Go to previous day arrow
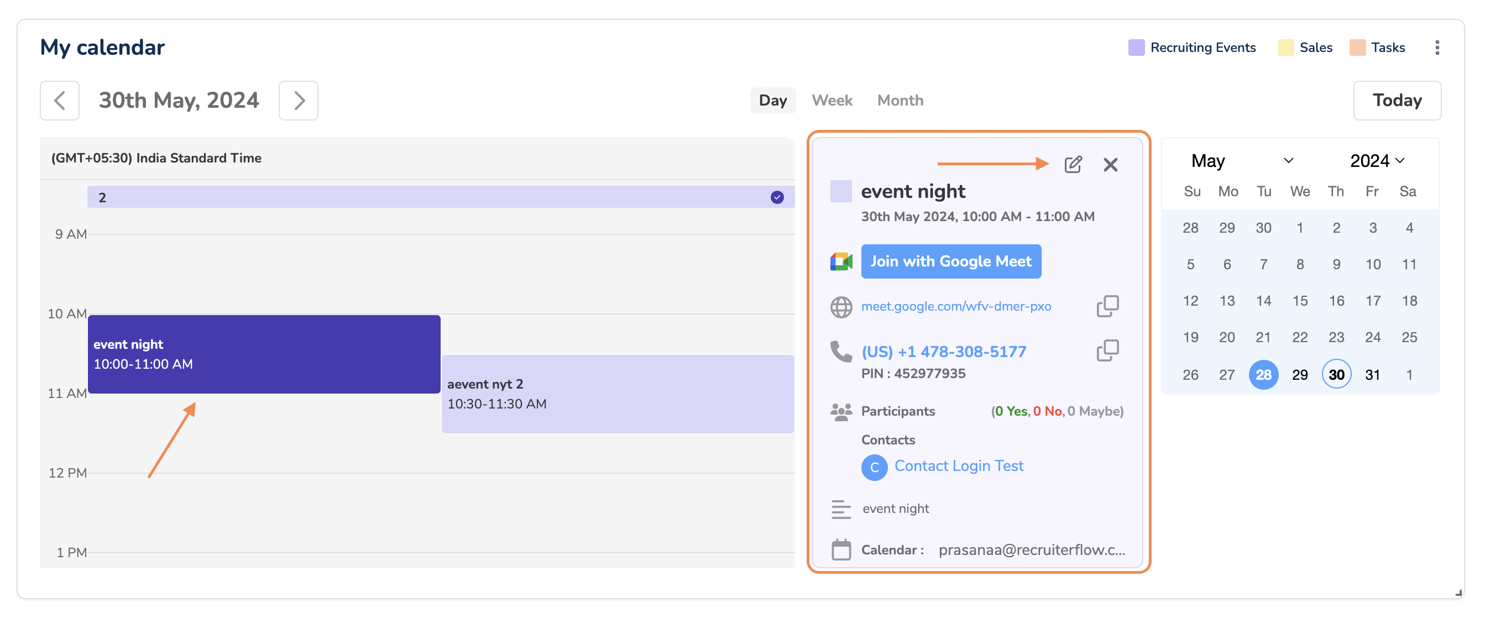The height and width of the screenshot is (618, 1485). pos(59,100)
